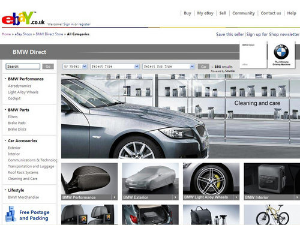Open the headrest screens thumbnail
Screen dimensions: 300x225
tap(89, 215)
